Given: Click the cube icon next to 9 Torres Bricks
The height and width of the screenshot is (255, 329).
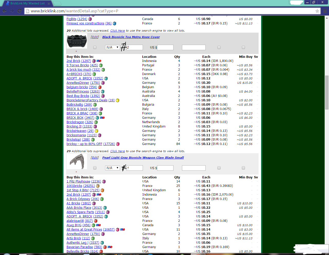Looking at the screenshot, I should (x=101, y=65).
